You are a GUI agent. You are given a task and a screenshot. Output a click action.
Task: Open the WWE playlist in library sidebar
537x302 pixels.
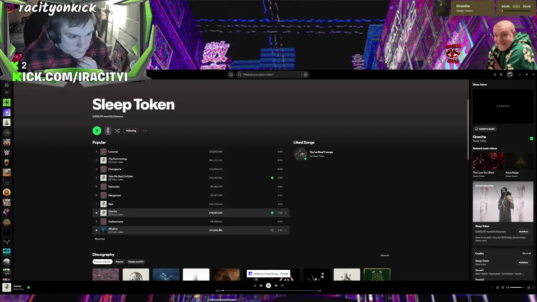(x=6, y=152)
